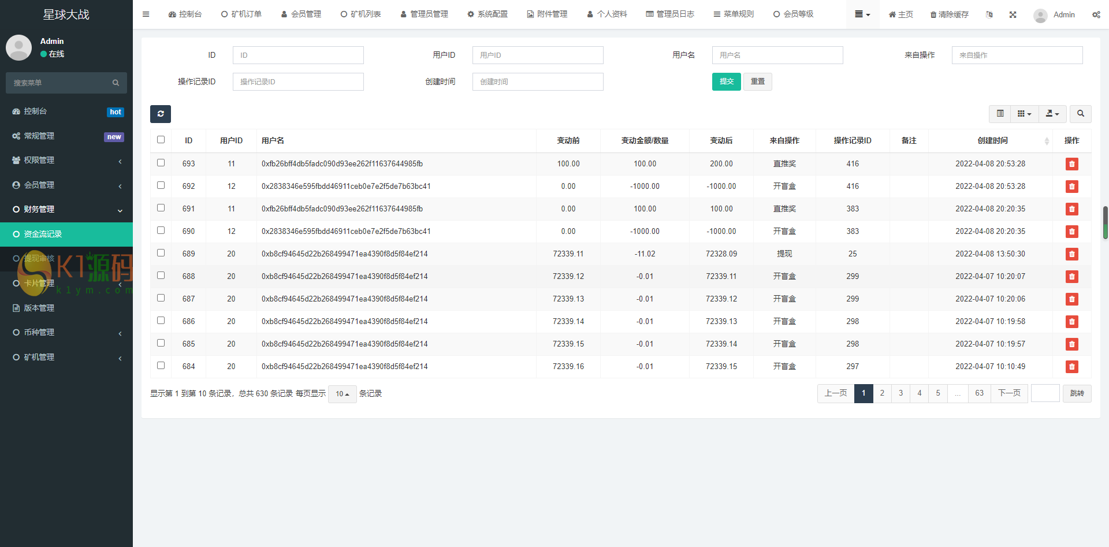
Task: Toggle the table card view icon
Action: click(1000, 114)
